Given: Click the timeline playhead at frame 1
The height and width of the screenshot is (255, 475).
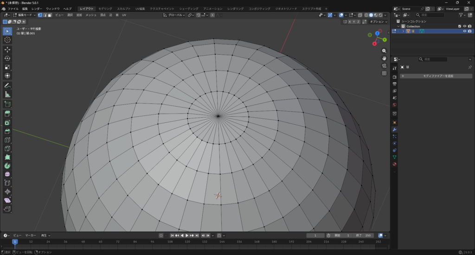Looking at the screenshot, I should [x=15, y=242].
